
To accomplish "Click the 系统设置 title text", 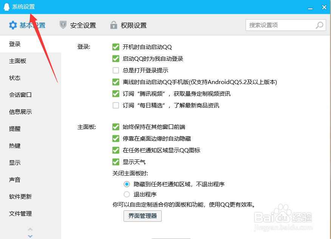I will pyautogui.click(x=23, y=7).
